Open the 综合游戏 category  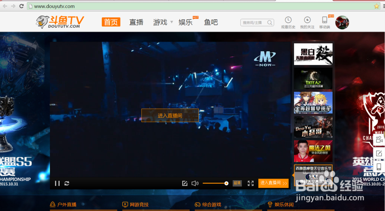click(208, 204)
